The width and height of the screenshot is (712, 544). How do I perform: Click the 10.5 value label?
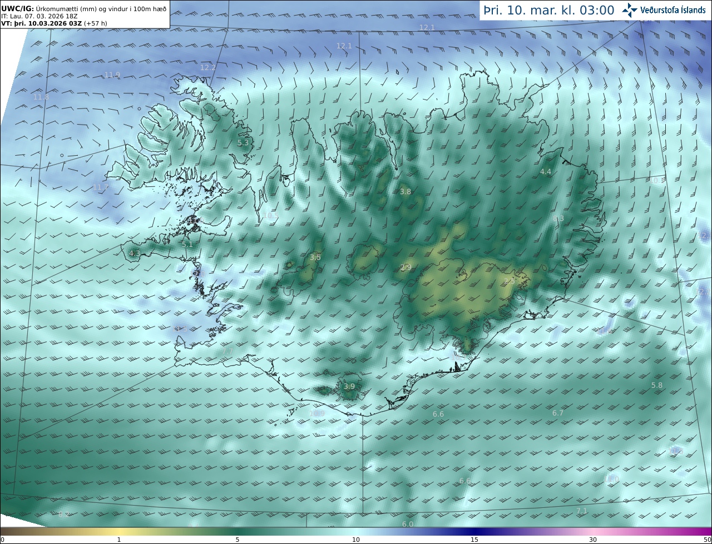[x=271, y=215]
